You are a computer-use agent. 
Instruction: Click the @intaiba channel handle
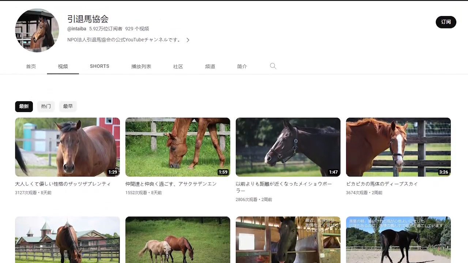77,28
